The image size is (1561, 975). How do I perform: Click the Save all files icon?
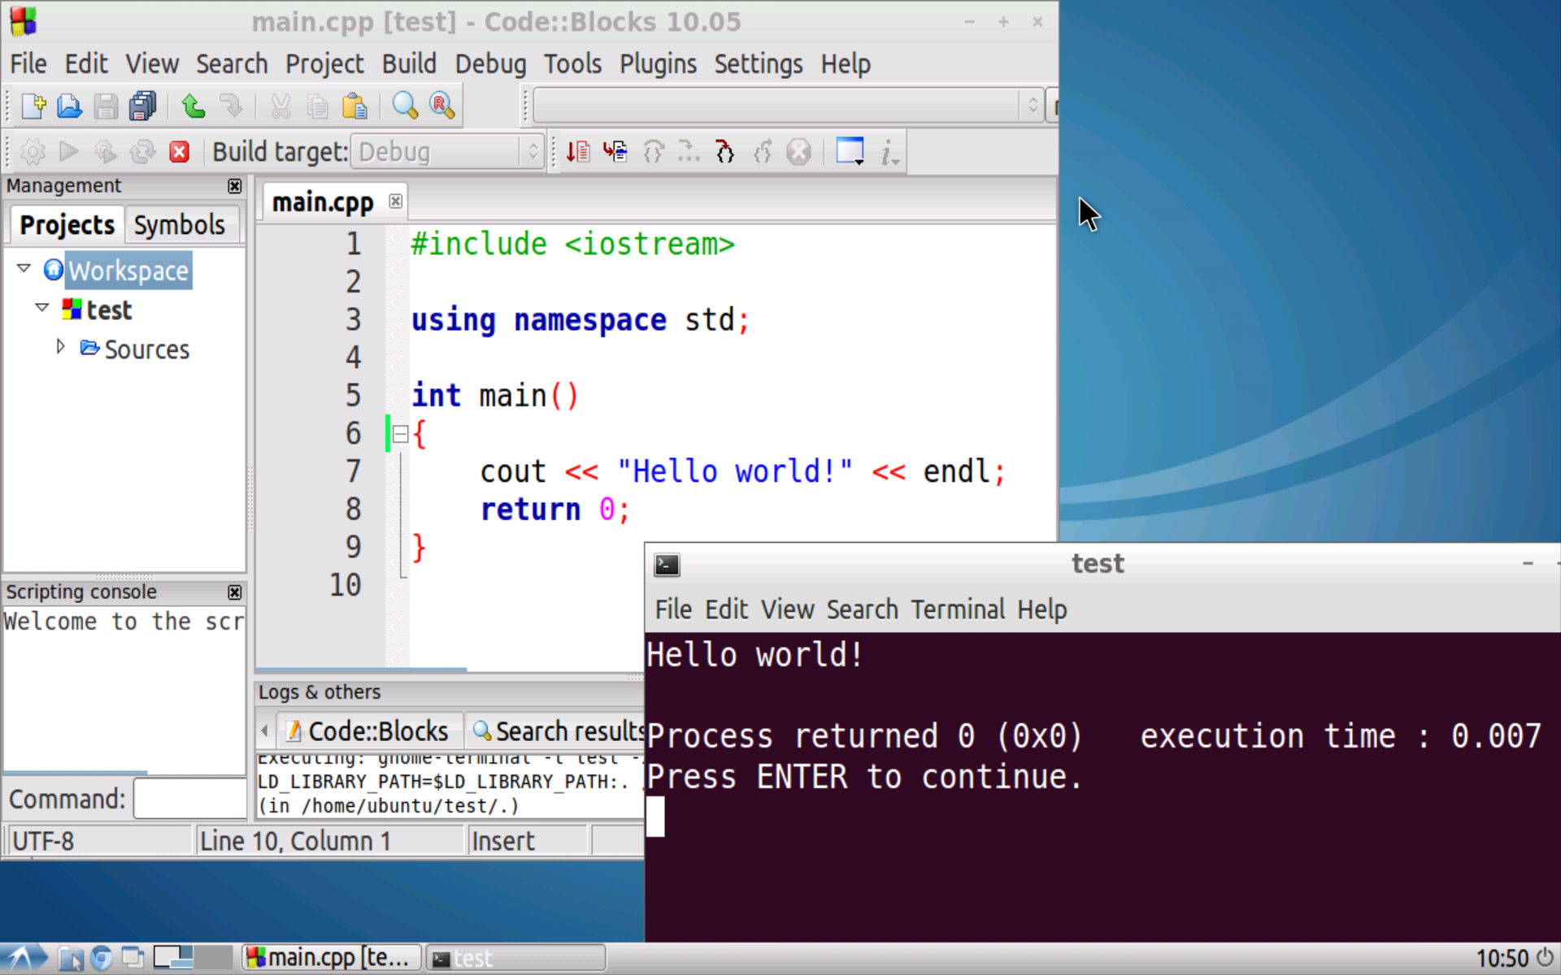(142, 106)
